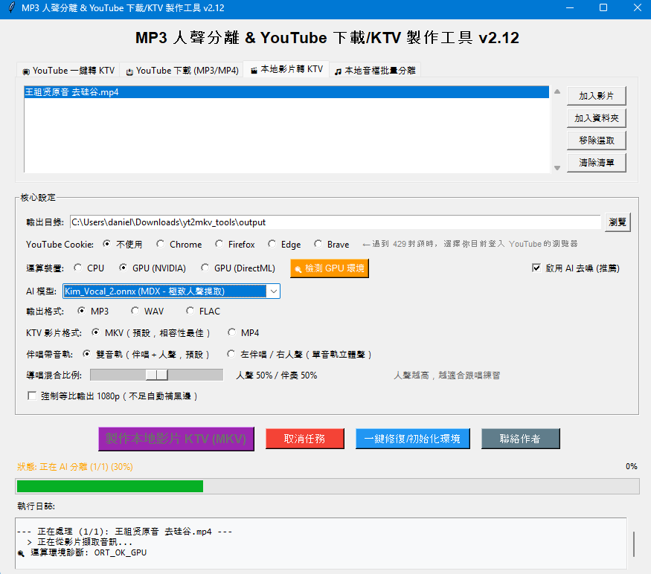Screen dimensions: 651x574
Task: Click the status text 正在 AI 分離
Action: (74, 466)
